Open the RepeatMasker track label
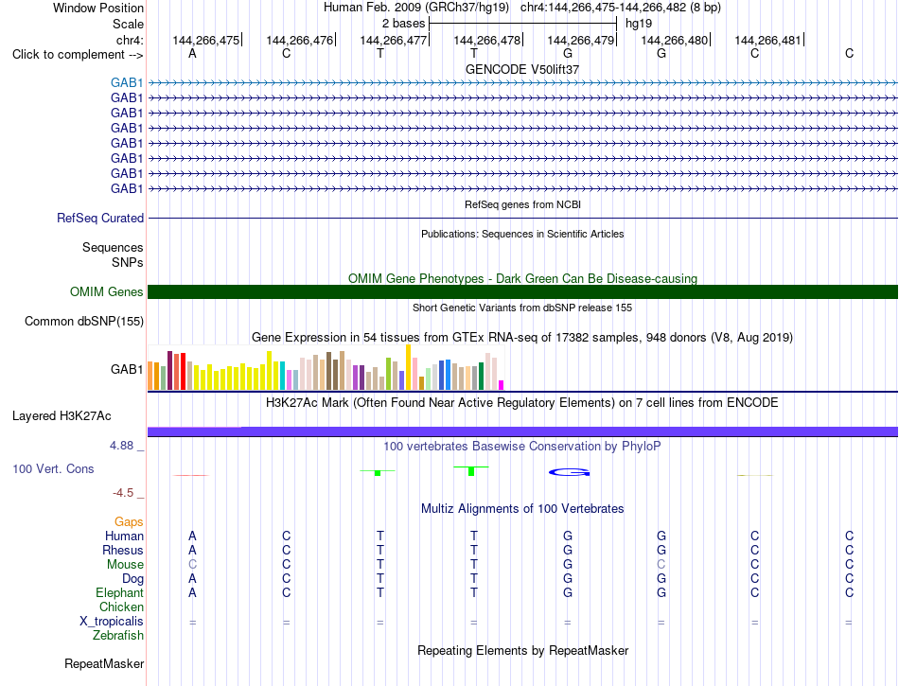 [x=104, y=663]
